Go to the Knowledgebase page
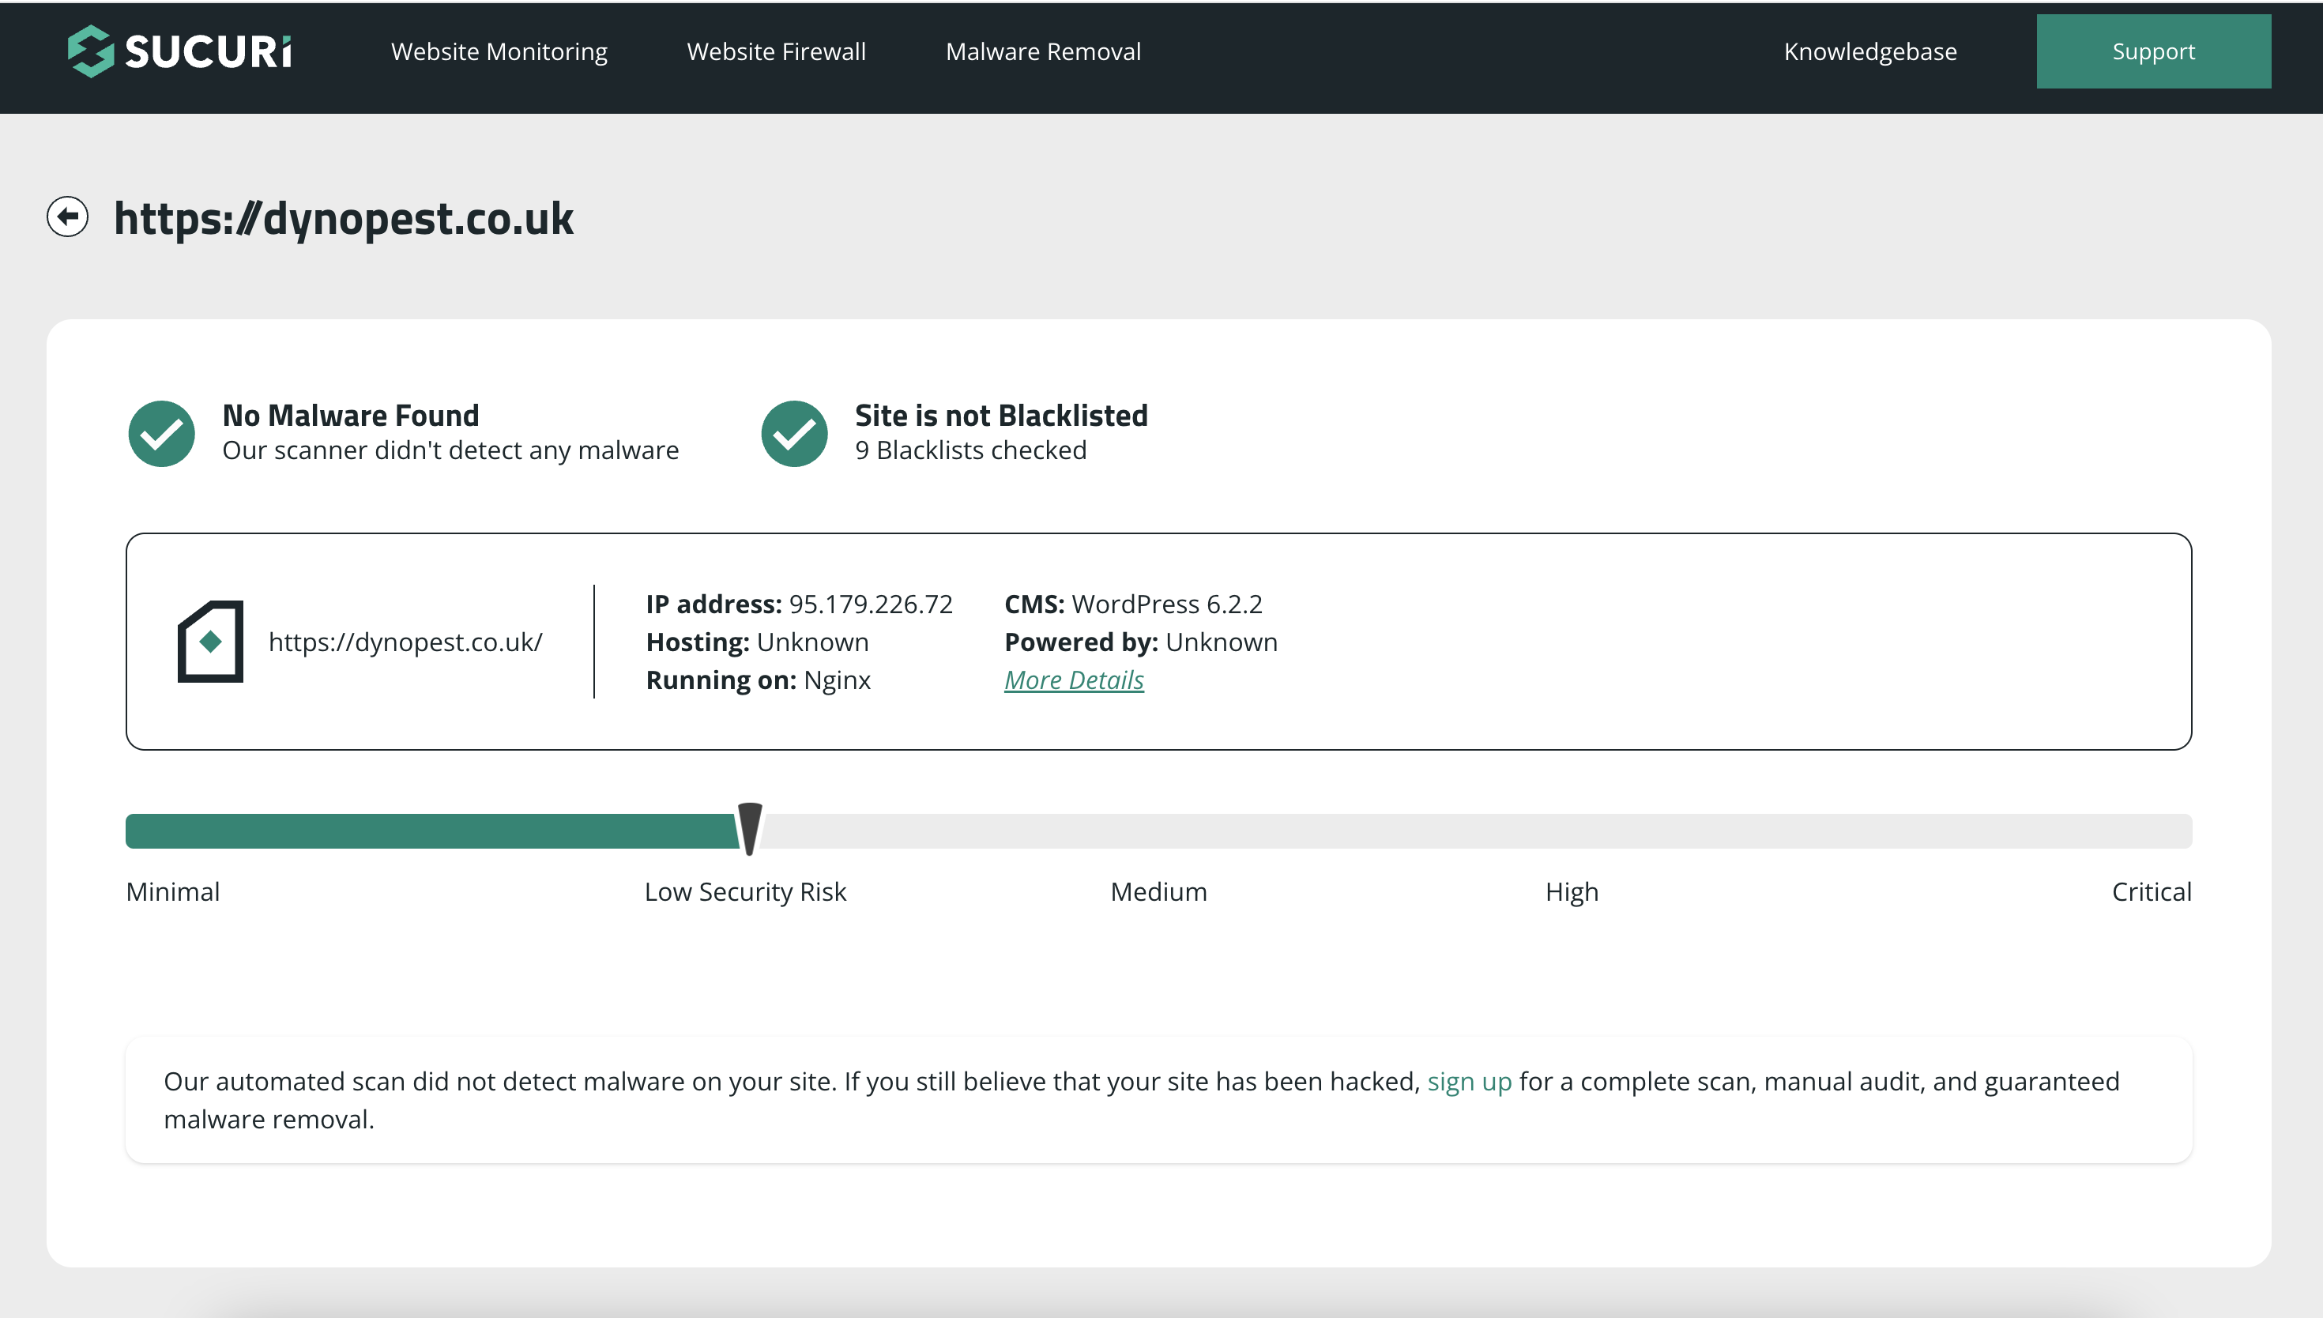This screenshot has width=2323, height=1318. (1869, 51)
